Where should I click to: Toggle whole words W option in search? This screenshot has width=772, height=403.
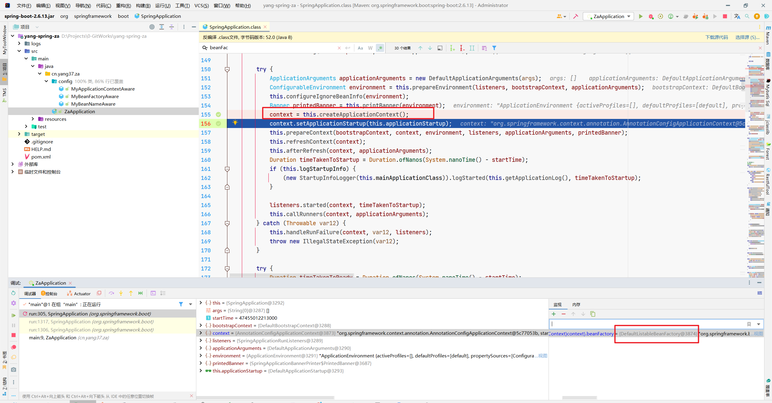coord(370,48)
